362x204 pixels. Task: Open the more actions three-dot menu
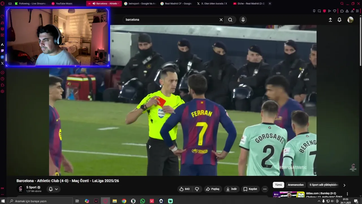pos(265,189)
